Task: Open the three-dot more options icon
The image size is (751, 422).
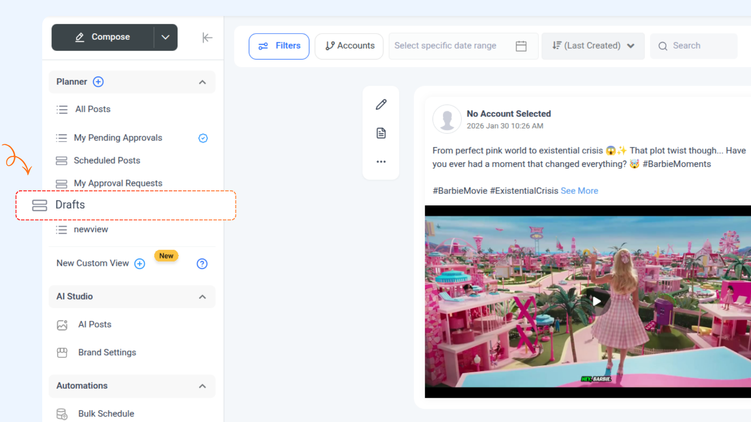Action: click(381, 162)
